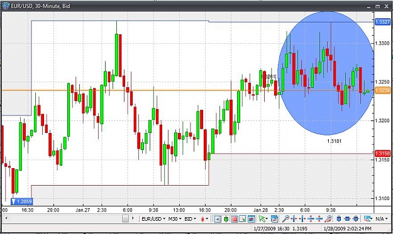Click the 1.3181 label on the chart
The image size is (393, 234).
point(335,141)
